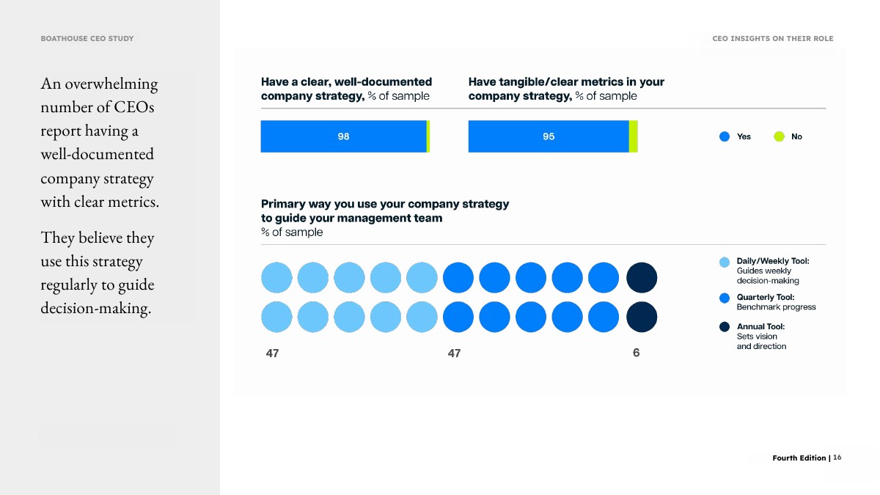Select the Annual Tool legend dot

[x=725, y=327]
